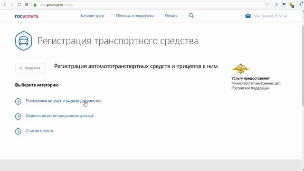Click the Вернуться back button
Screen dimensions: 304x171
[x=30, y=68]
